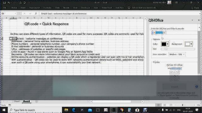Click the macro recording icon in status bar

pos(10,105)
